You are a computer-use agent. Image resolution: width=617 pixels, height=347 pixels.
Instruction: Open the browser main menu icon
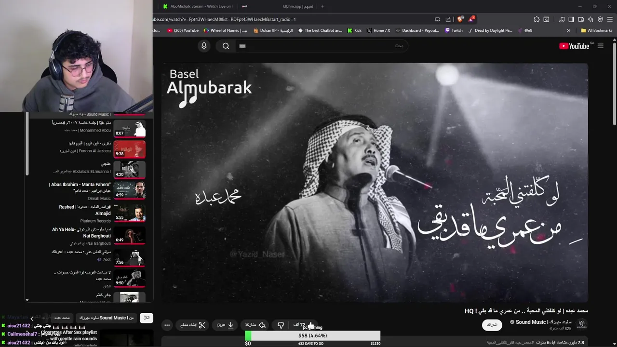click(610, 19)
